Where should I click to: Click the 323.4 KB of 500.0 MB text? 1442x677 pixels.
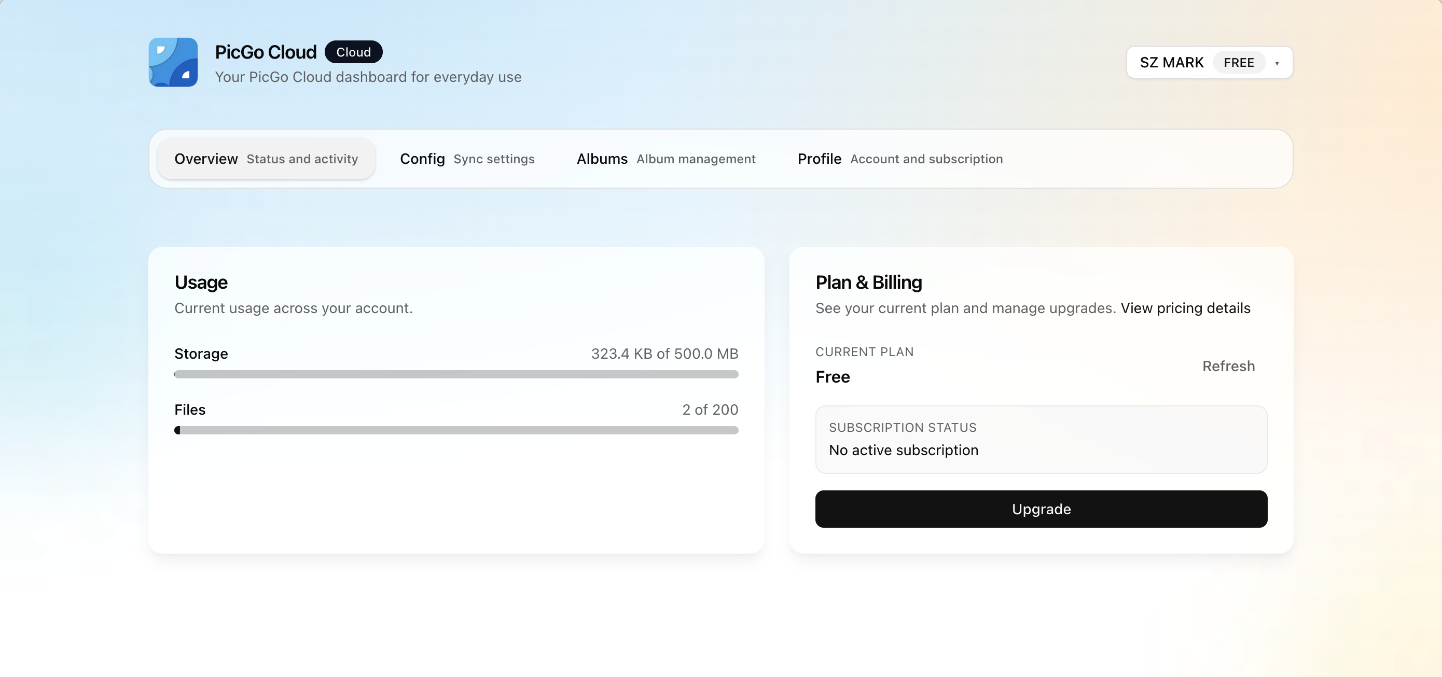pyautogui.click(x=664, y=354)
